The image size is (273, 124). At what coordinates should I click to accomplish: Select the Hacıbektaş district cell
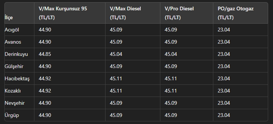click(17, 79)
